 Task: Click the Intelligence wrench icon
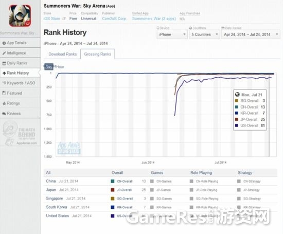(x=4, y=53)
